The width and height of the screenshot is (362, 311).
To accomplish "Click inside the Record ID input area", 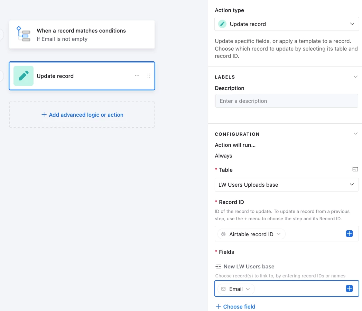I will (315, 234).
